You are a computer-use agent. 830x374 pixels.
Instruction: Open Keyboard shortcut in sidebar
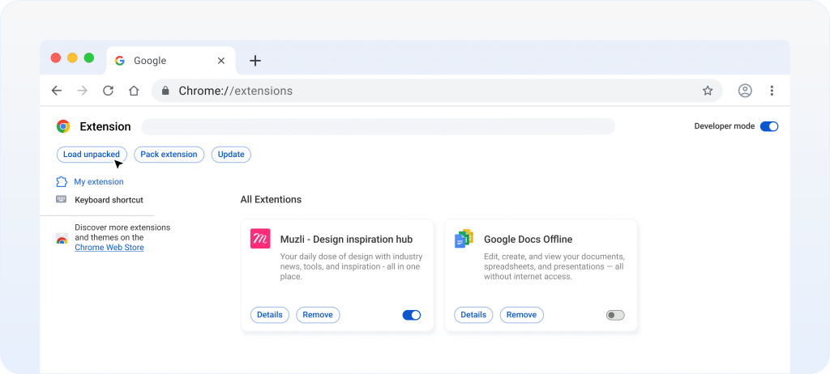pyautogui.click(x=109, y=200)
